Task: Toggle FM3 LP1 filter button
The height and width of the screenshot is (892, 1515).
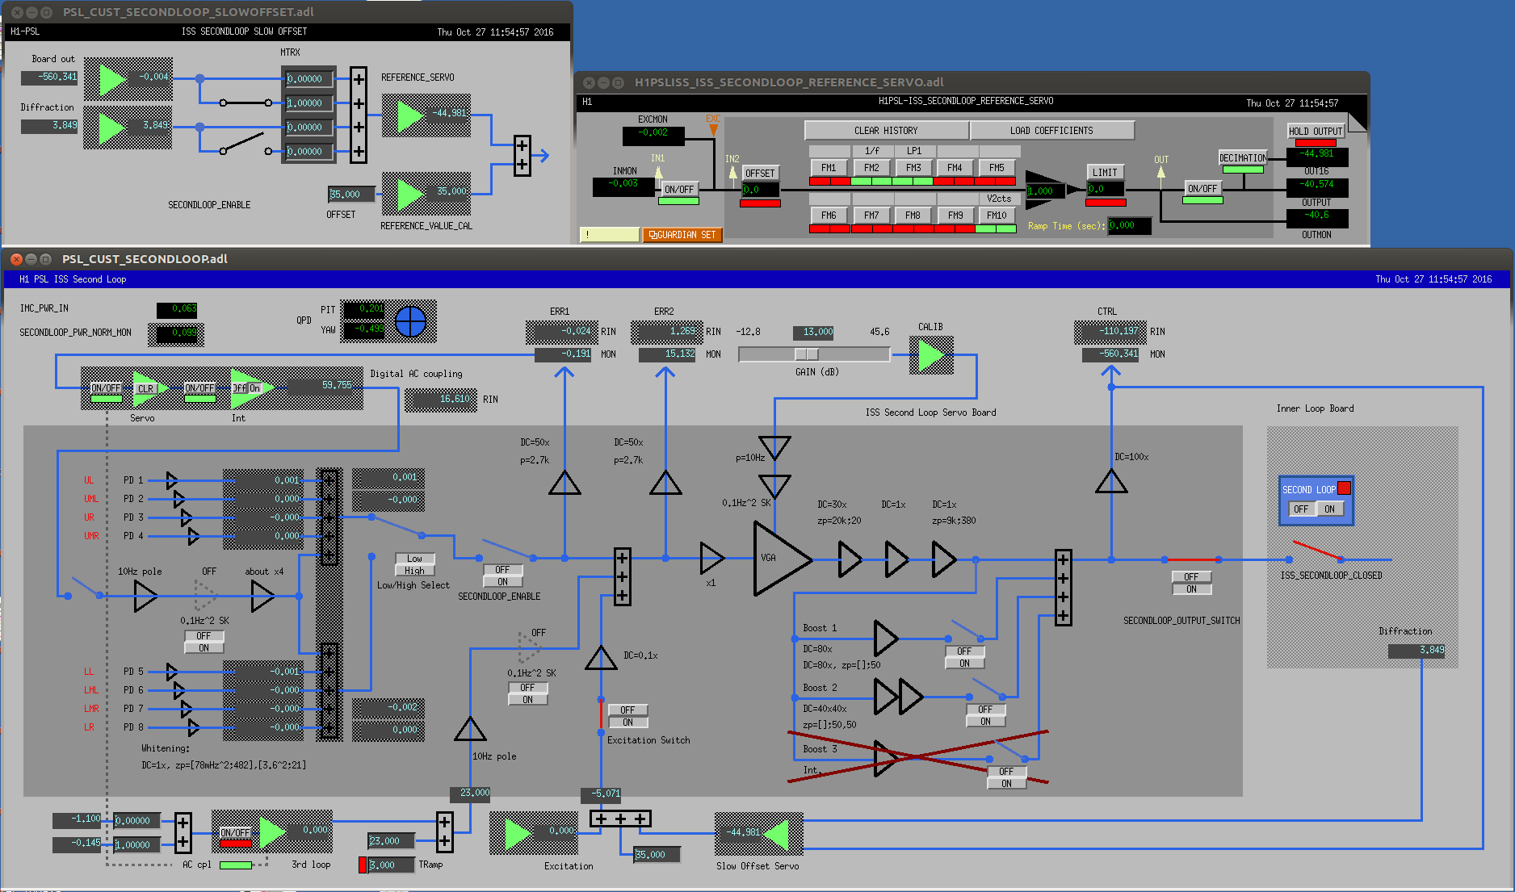Action: [x=913, y=168]
